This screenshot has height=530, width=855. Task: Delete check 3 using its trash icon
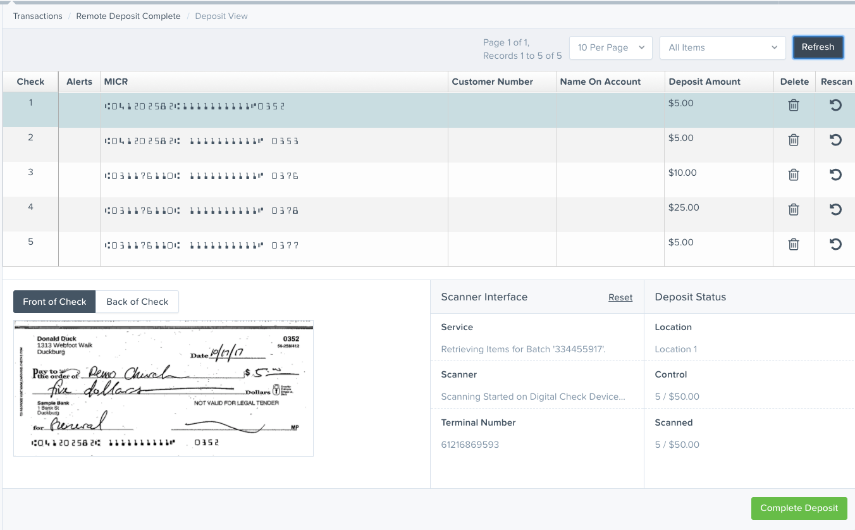[x=794, y=175]
